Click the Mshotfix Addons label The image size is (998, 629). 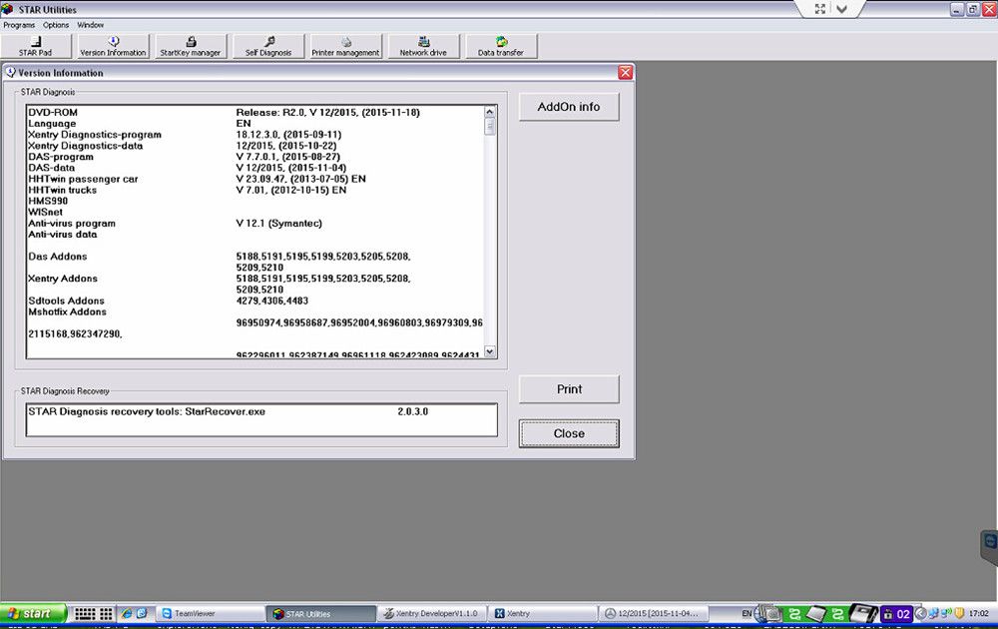[x=67, y=312]
